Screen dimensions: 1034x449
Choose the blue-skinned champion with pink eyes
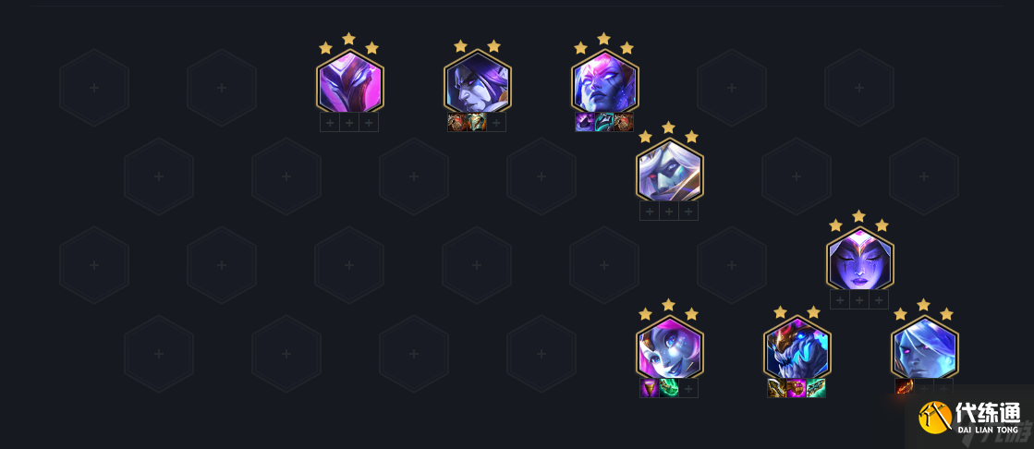(925, 346)
